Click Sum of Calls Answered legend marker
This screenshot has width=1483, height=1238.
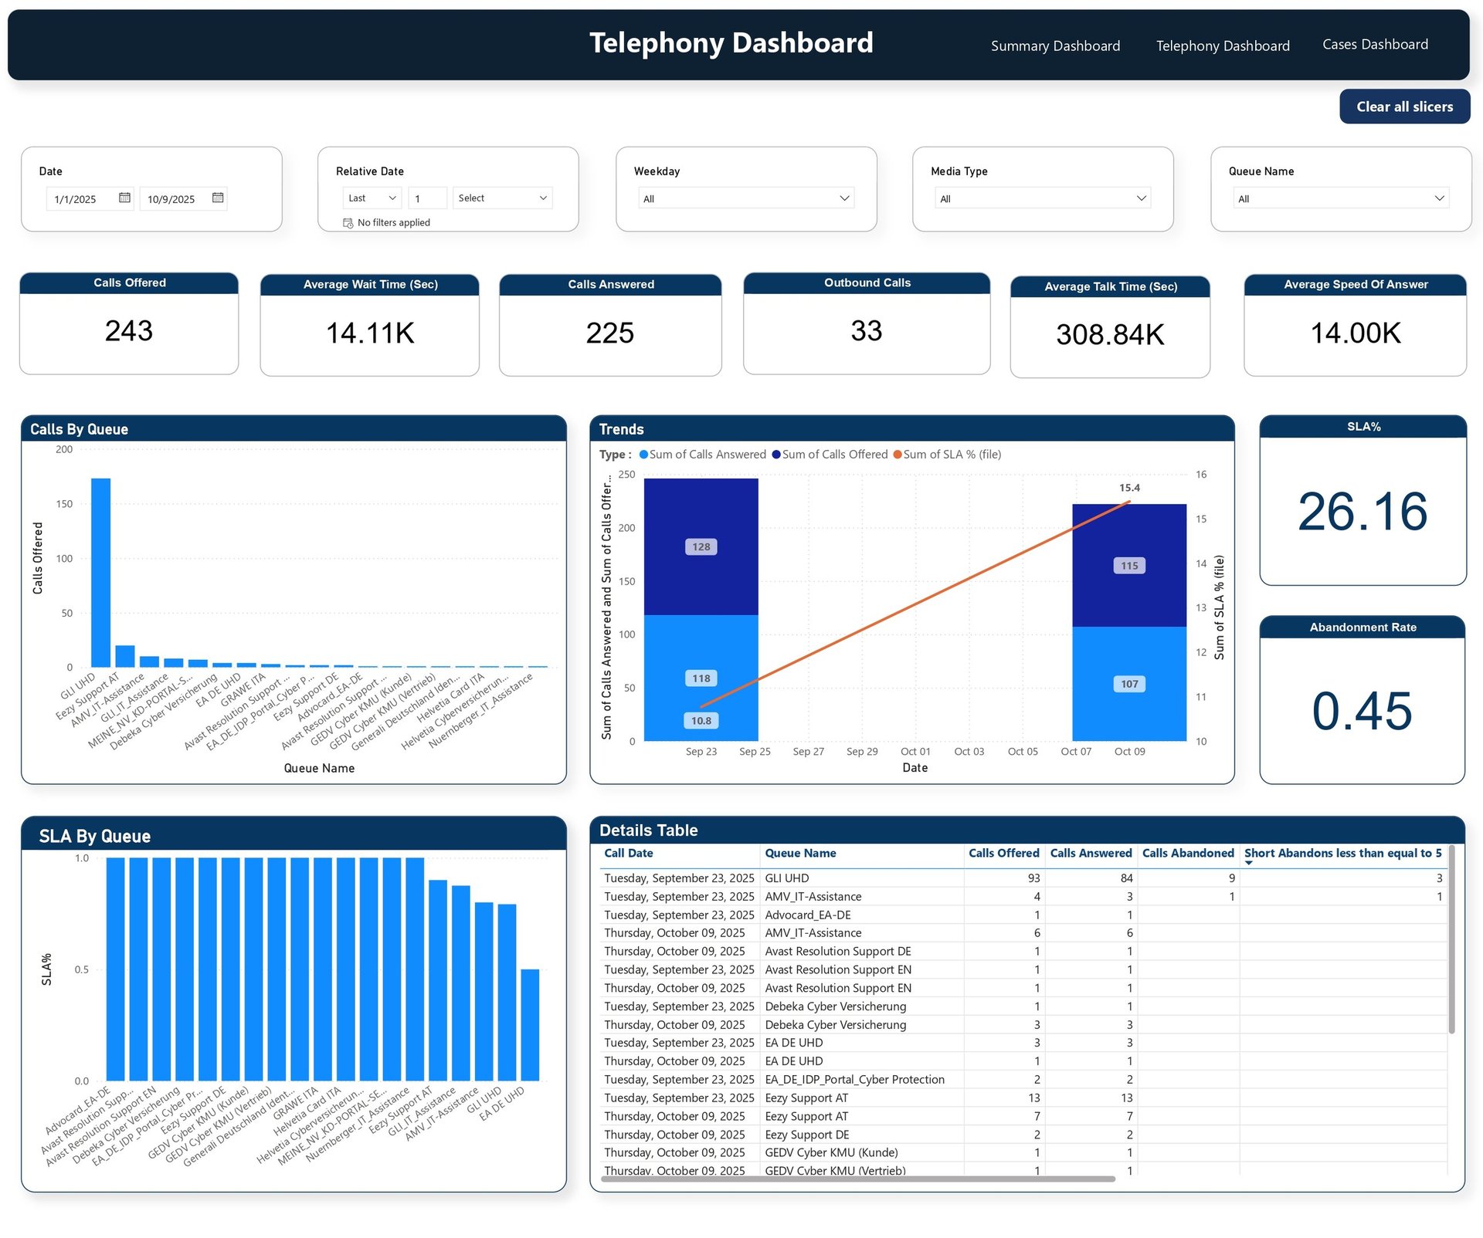pyautogui.click(x=643, y=455)
